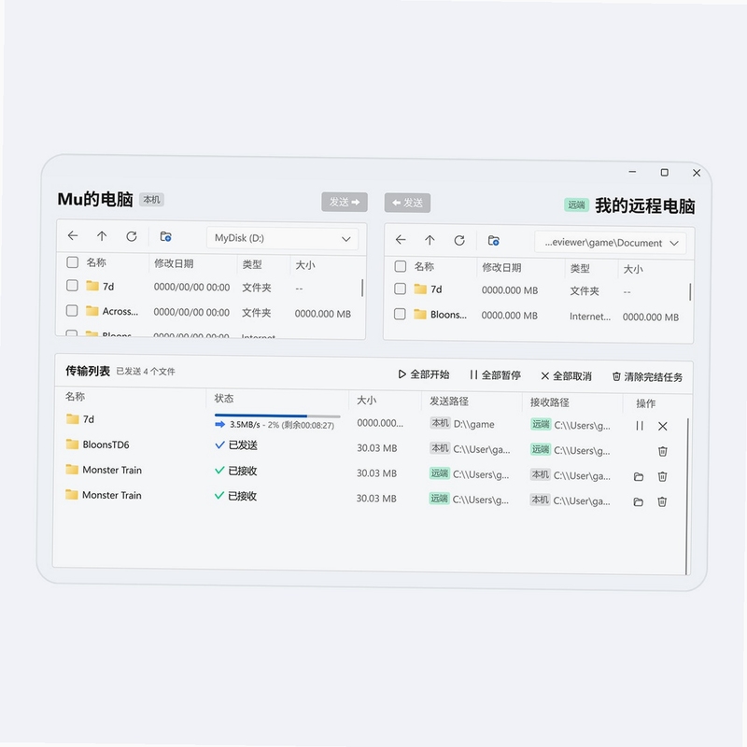This screenshot has height=747, width=747.
Task: Click 全部取消 to cancel all transfers
Action: click(566, 376)
